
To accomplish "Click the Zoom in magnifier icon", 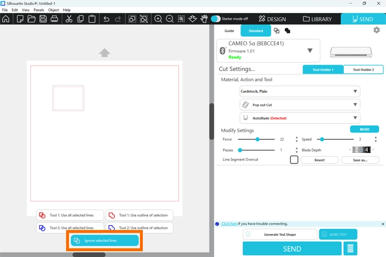I will click(x=158, y=19).
